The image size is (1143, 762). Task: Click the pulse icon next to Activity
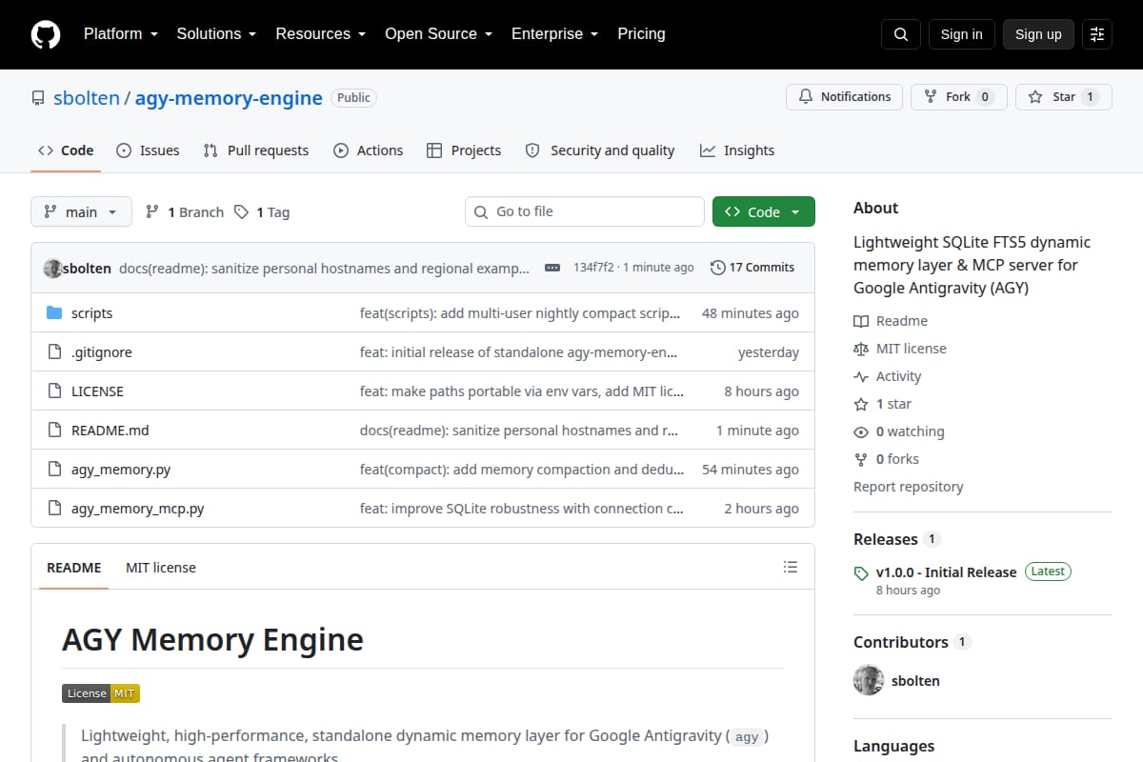861,377
